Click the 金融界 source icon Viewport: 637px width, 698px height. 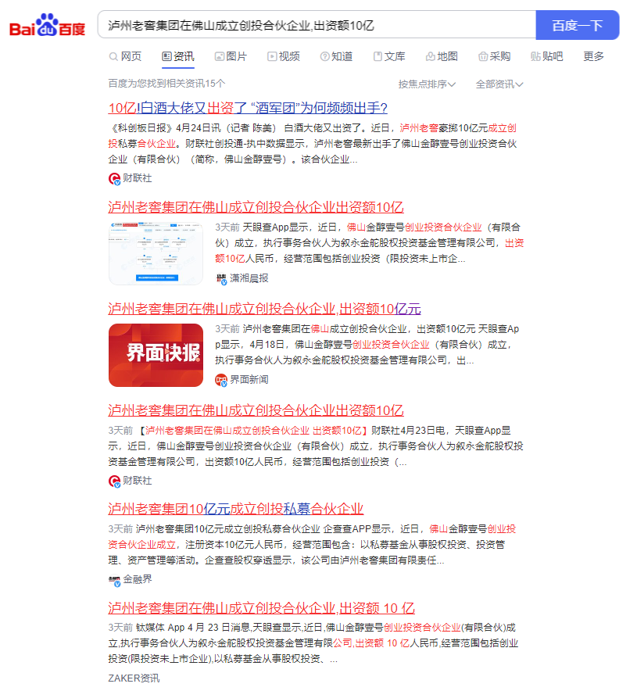click(x=114, y=580)
